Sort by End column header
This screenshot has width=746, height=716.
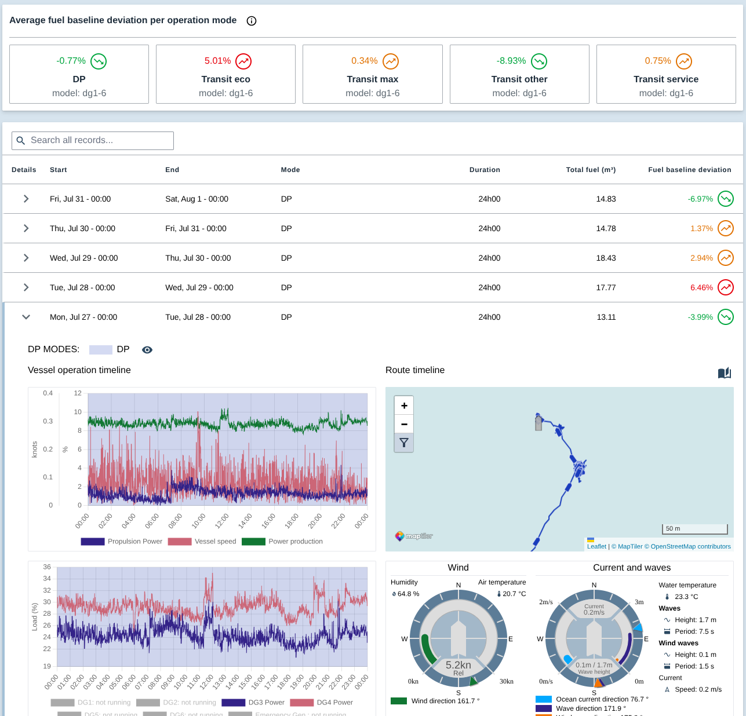(x=172, y=170)
